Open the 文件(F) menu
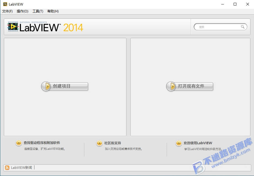Screen dimensions: 254x176 point(7,11)
